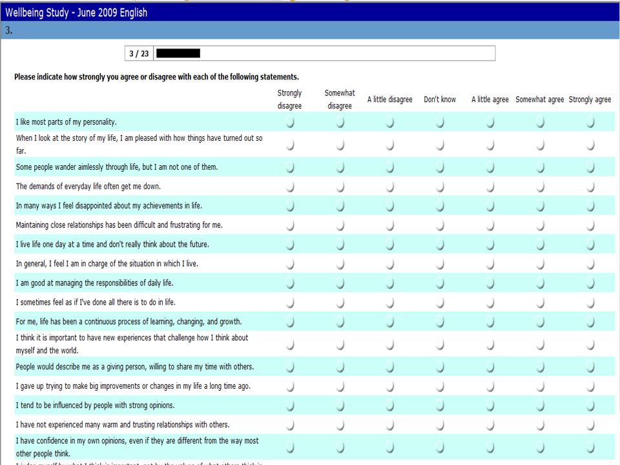Viewport: 620px width, 465px height.
Task: Select Don't know for 'influenced by people with strong opinions'
Action: [x=440, y=406]
